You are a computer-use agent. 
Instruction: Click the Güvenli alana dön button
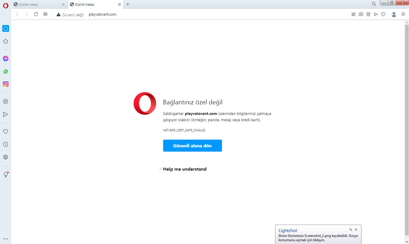192,146
